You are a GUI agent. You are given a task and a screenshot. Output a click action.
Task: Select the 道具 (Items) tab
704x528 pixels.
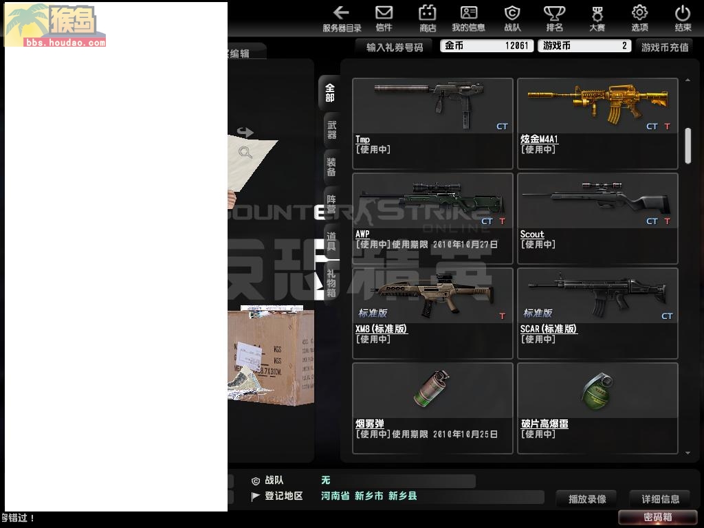click(331, 241)
